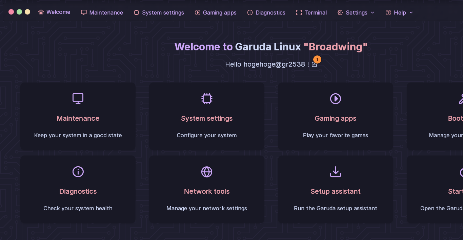Screen dimensions: 463x240
Task: Click 'Keep your system in a good state' text
Action: point(78,135)
